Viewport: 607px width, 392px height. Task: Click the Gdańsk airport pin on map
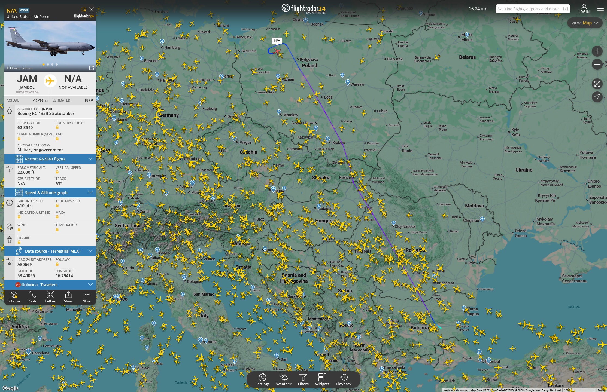click(305, 20)
